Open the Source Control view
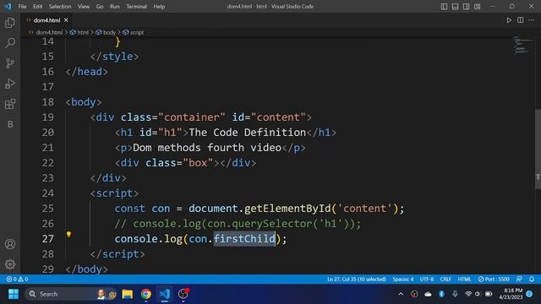The image size is (541, 304). tap(10, 63)
